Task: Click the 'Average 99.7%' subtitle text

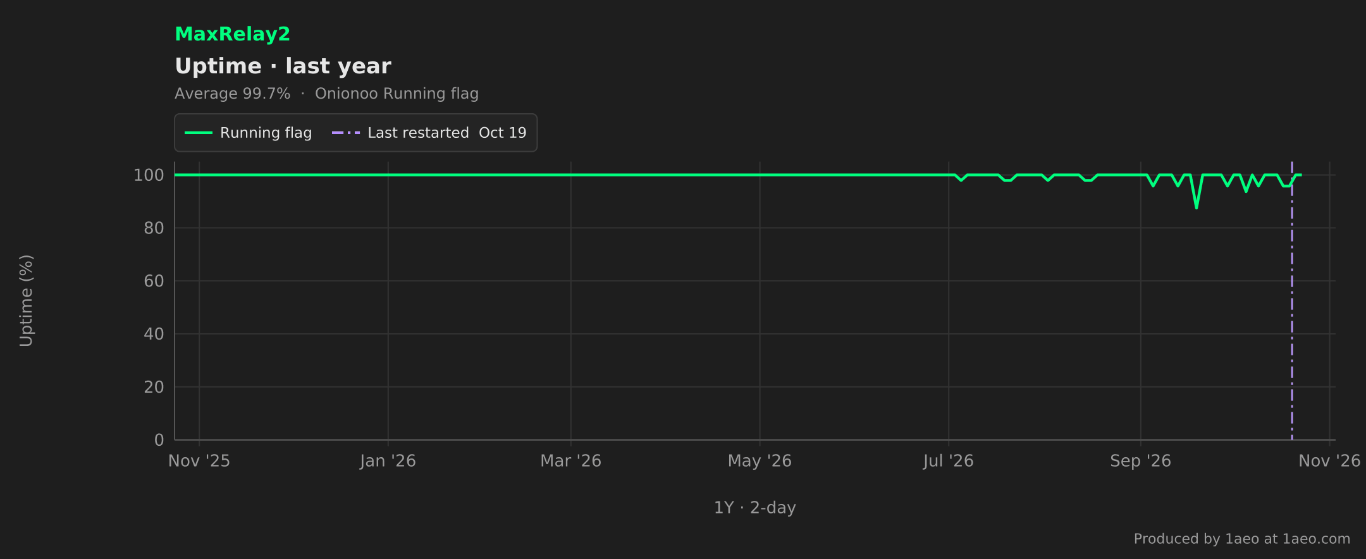Action: point(232,94)
